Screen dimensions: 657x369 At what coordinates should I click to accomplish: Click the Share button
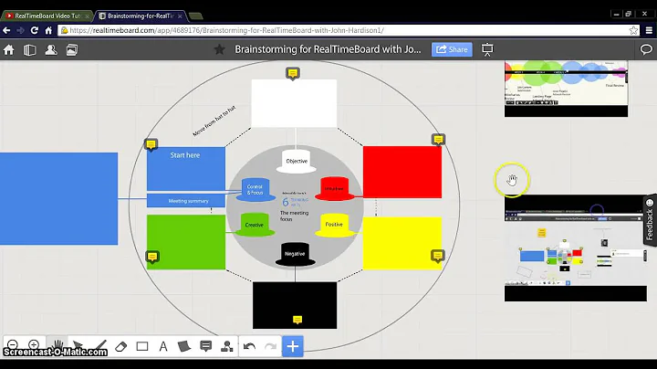(452, 49)
